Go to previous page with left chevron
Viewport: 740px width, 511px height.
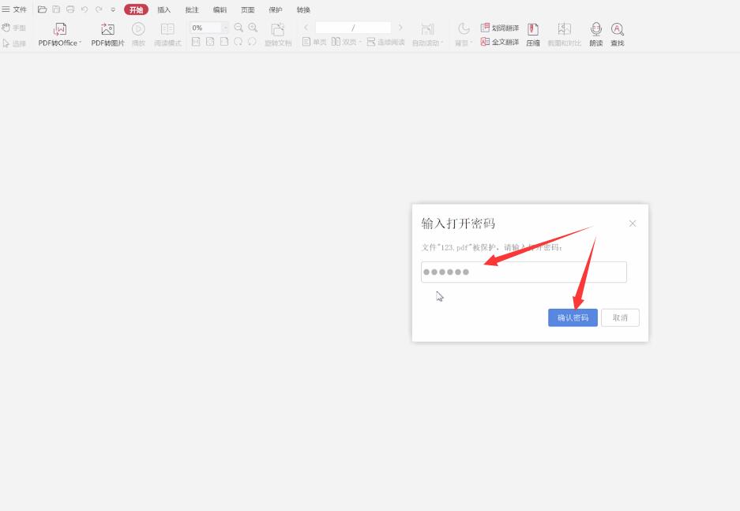point(306,28)
